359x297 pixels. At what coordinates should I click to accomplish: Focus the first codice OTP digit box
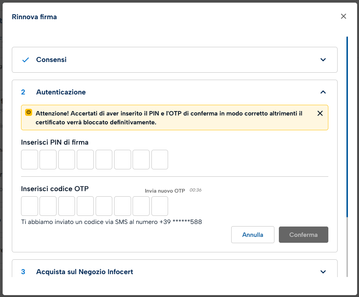pyautogui.click(x=30, y=206)
